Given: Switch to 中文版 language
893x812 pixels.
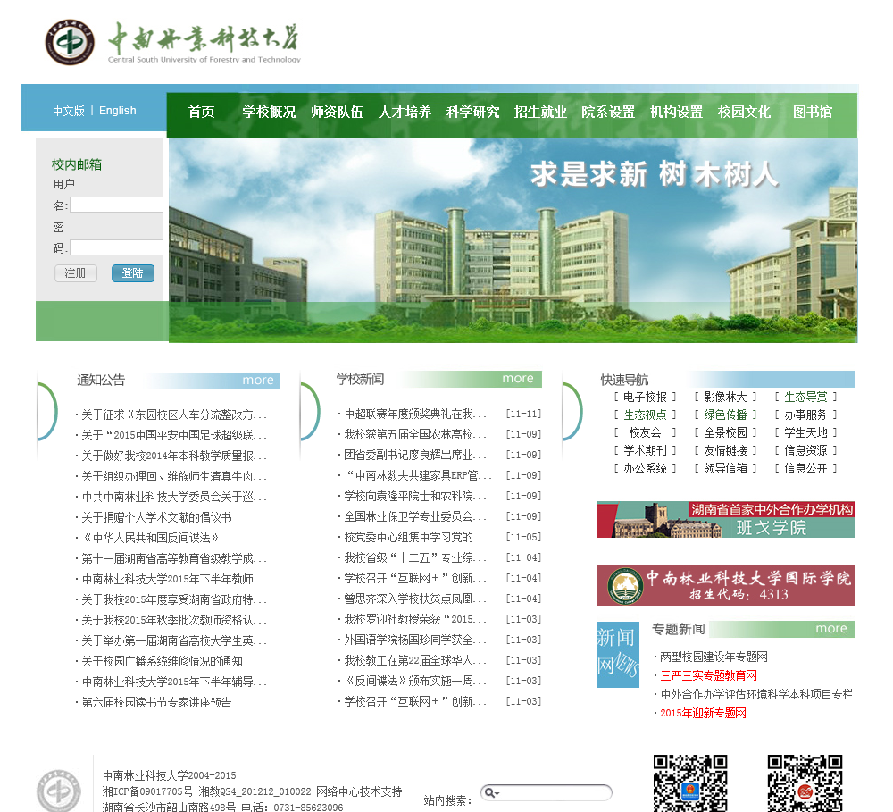Looking at the screenshot, I should [x=69, y=111].
